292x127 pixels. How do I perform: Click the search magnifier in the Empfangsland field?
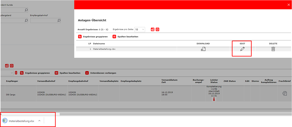point(26,20)
